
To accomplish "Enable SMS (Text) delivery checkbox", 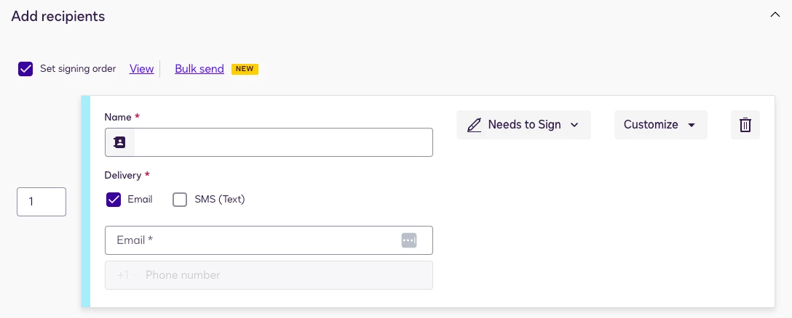I will (x=180, y=200).
